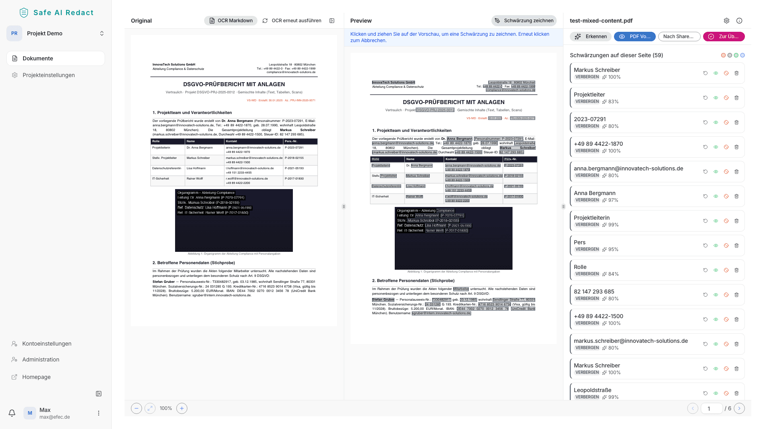This screenshot has width=764, height=429.
Task: Click the red color filter dot
Action: click(723, 55)
